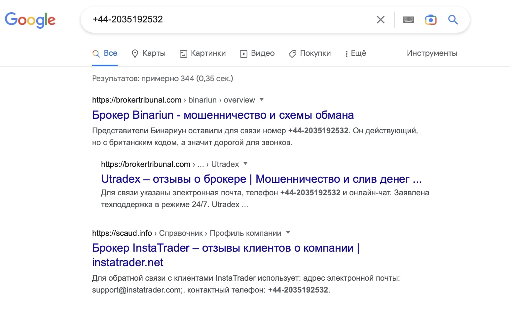
Task: Open Инструменты search tools
Action: (432, 53)
